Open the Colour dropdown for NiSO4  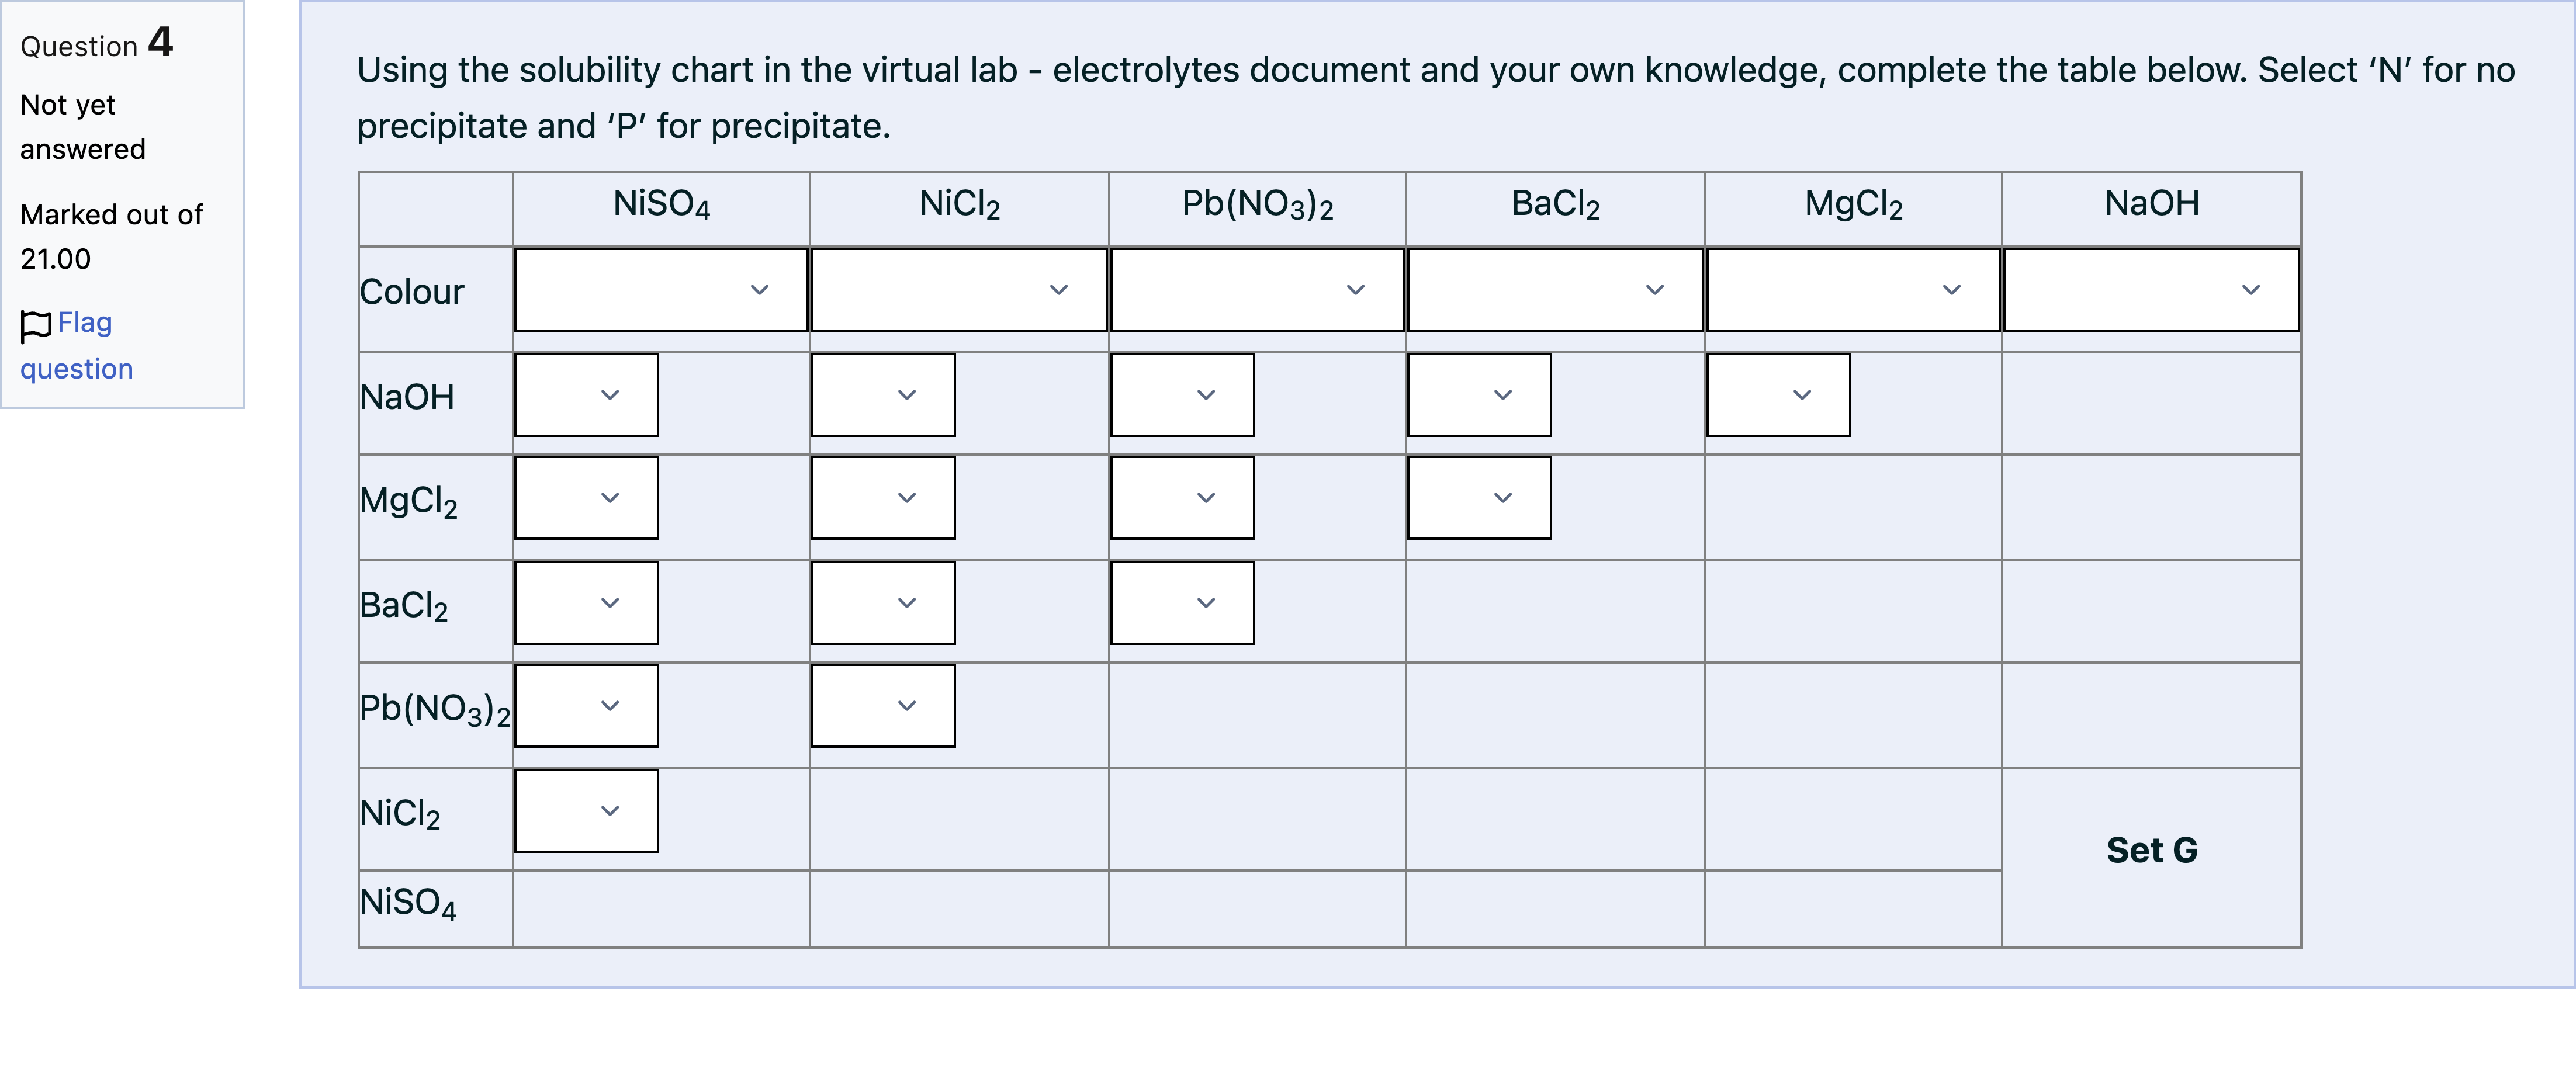(x=661, y=289)
